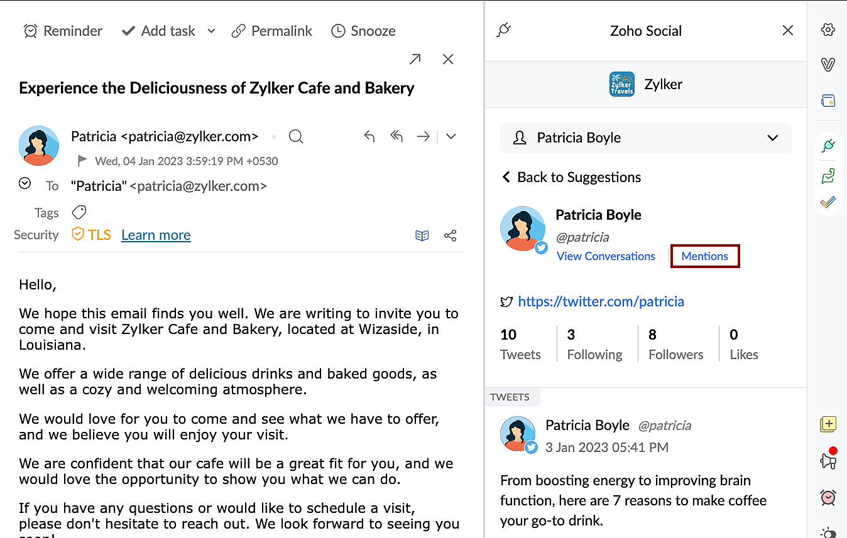Forward the email
This screenshot has height=538, width=847.
tap(423, 136)
